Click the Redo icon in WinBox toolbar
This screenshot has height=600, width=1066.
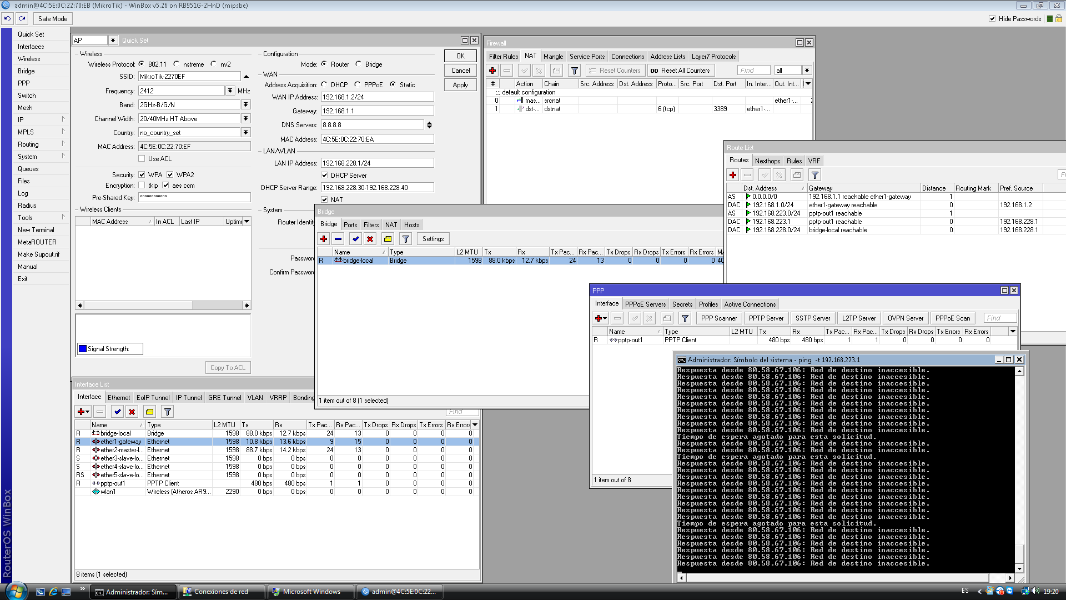tap(22, 18)
